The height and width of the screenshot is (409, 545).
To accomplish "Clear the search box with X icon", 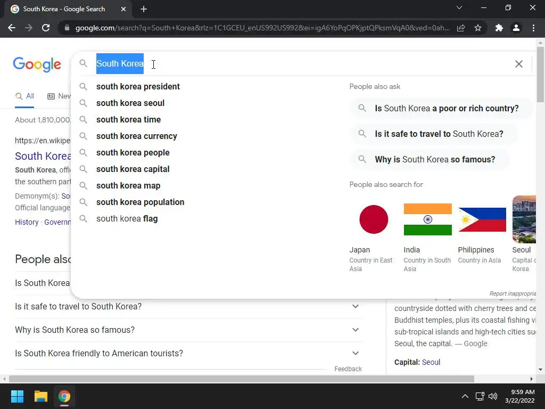I will coord(518,64).
